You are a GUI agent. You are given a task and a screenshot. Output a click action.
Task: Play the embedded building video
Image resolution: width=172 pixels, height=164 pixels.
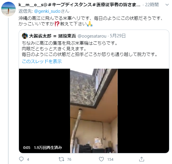(x=94, y=111)
